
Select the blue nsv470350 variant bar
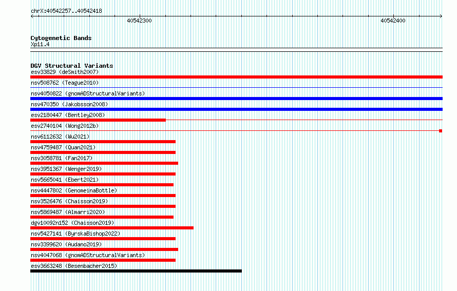tap(236, 109)
